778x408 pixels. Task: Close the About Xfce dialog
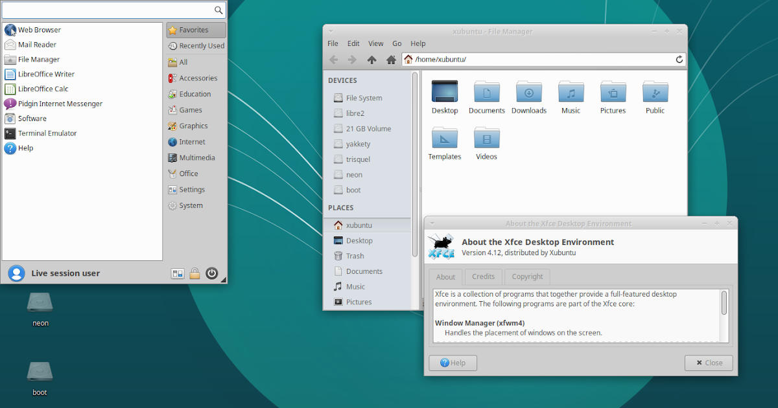tap(709, 363)
